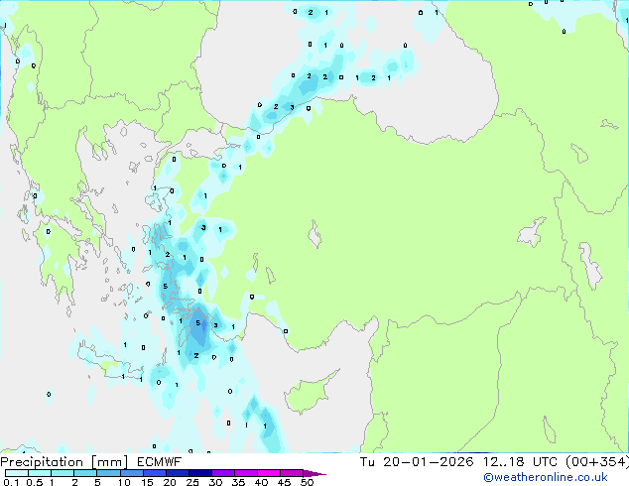Image resolution: width=629 pixels, height=486 pixels.
Task: Click the legend scale label '35'
Action: coord(238,482)
